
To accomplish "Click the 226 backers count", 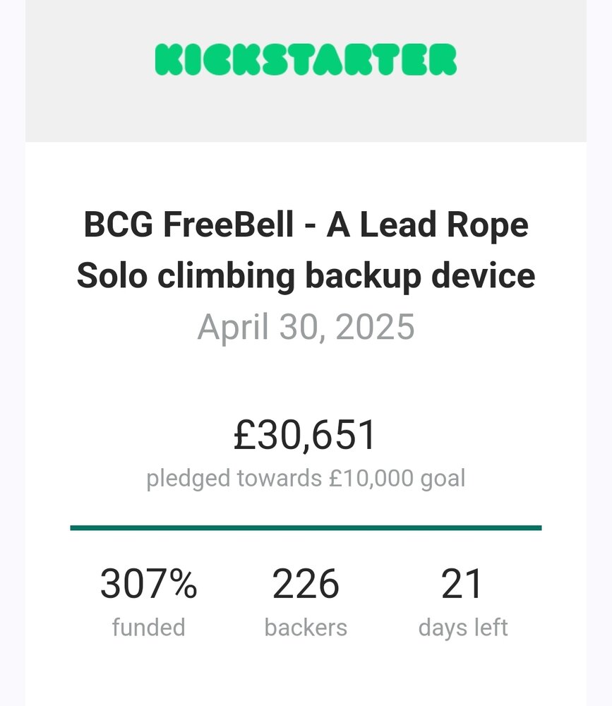I will click(306, 585).
